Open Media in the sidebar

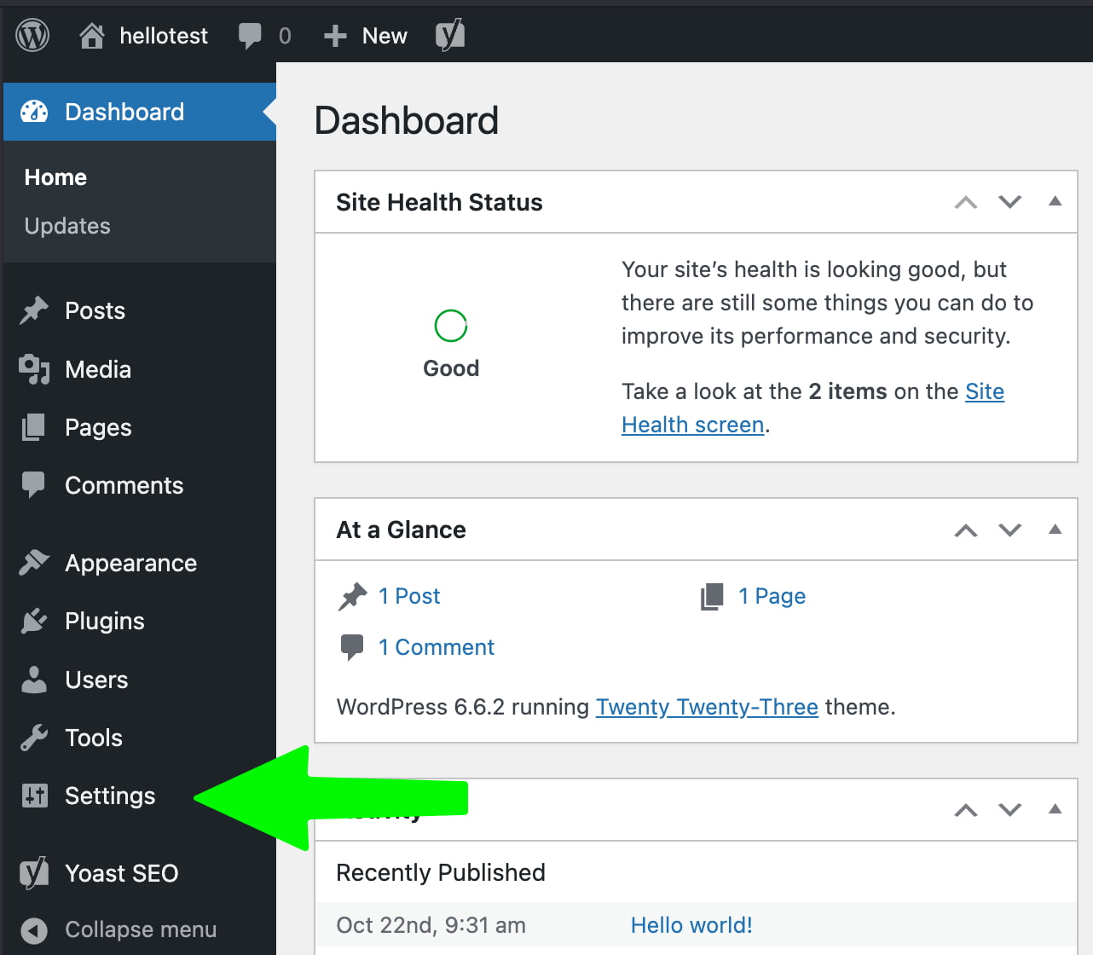coord(98,369)
